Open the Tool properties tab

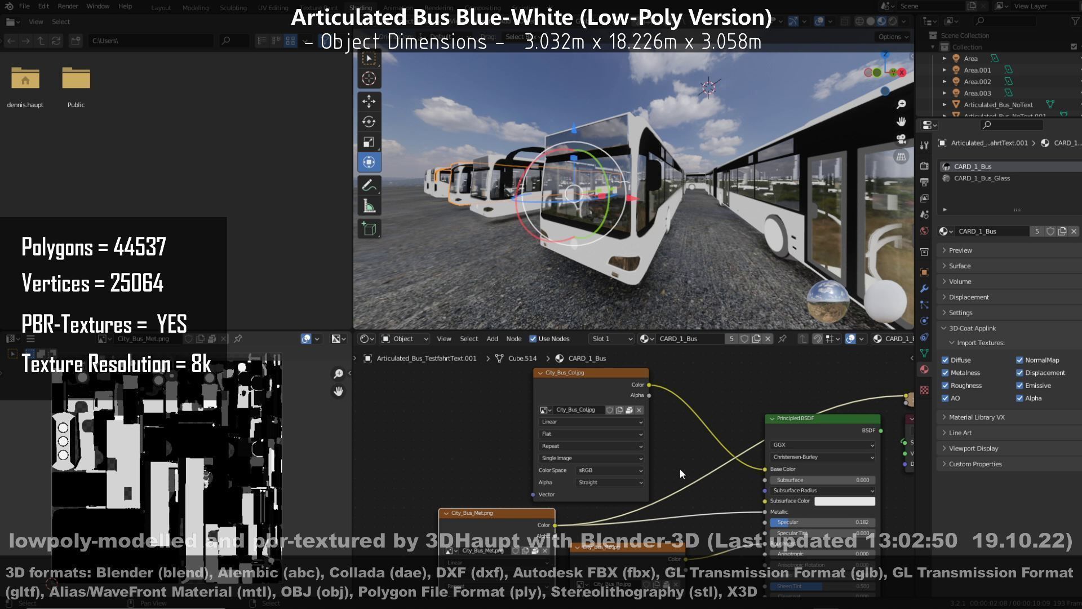point(924,145)
